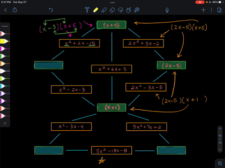225x168 pixels.
Task: Tap the green (2x−5) factor box
Action: (172, 65)
